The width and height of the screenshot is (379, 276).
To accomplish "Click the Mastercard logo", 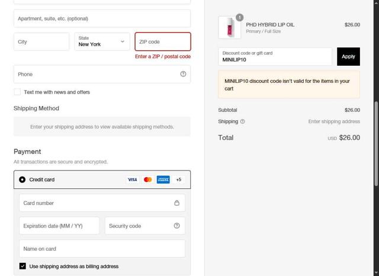I will 147,179.
